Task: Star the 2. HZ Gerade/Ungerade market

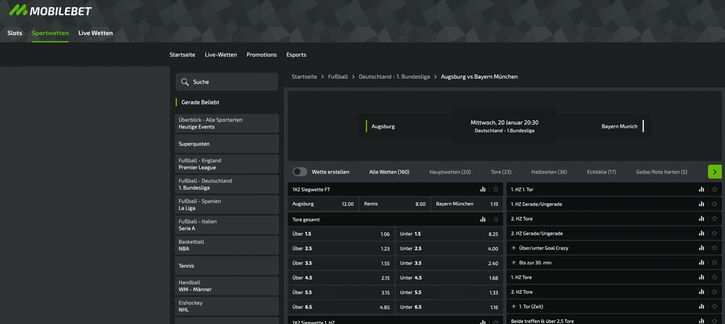Action: coord(714,233)
